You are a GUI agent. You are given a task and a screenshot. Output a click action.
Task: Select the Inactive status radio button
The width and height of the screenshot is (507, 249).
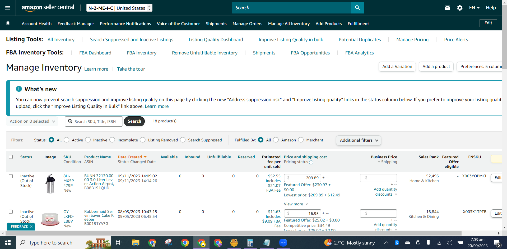coord(88,140)
